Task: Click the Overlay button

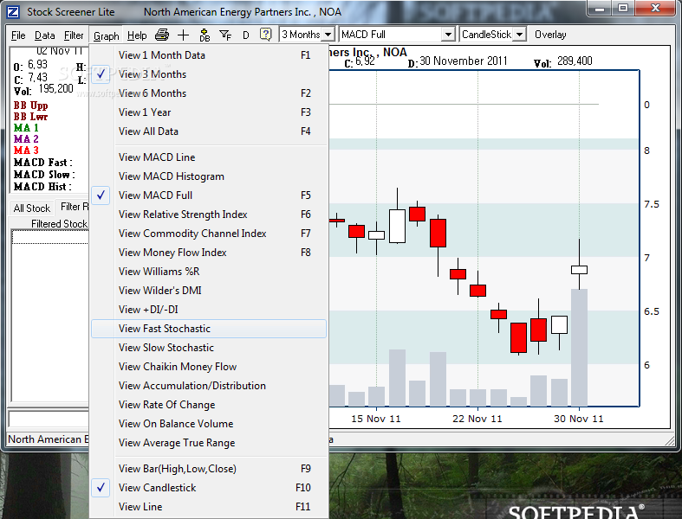Action: click(550, 35)
